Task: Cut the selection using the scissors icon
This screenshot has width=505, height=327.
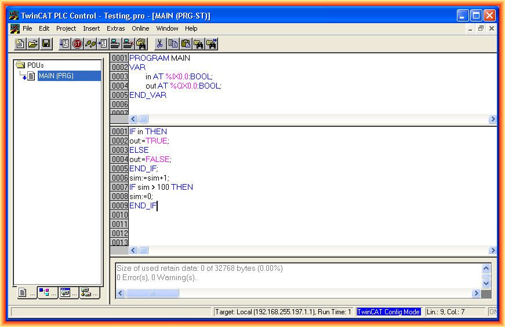Action: pyautogui.click(x=159, y=43)
